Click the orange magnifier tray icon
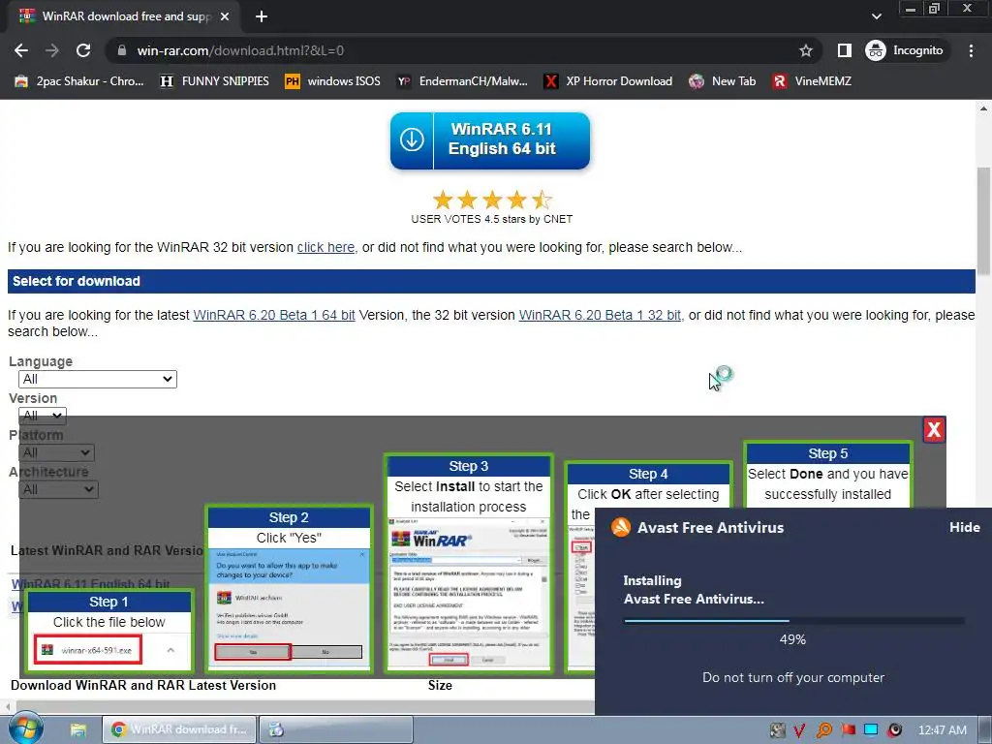This screenshot has height=744, width=992. (823, 730)
